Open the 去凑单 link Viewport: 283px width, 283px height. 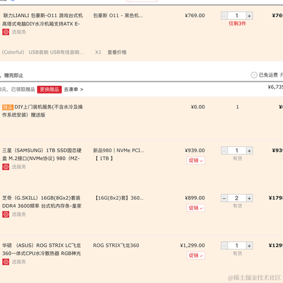pyautogui.click(x=74, y=90)
